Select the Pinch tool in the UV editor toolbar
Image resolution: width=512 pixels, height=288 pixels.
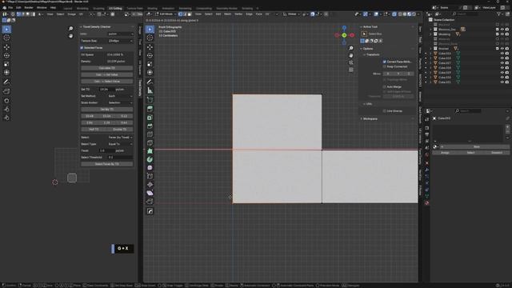tap(6, 118)
